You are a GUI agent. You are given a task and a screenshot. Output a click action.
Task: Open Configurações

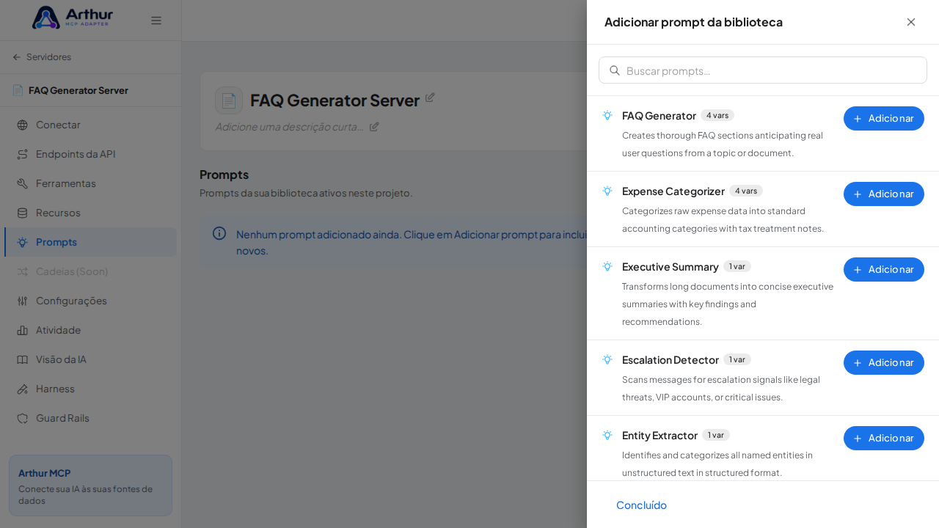pyautogui.click(x=90, y=301)
